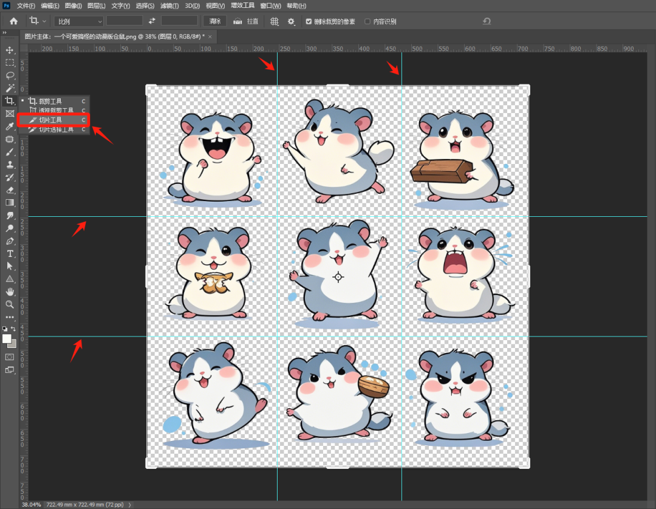
Task: Open the crop settings gear icon
Action: click(x=290, y=21)
